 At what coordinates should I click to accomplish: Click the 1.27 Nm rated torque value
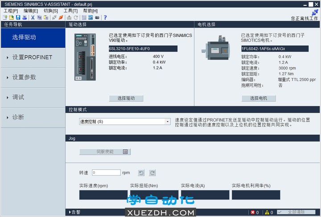286,74
